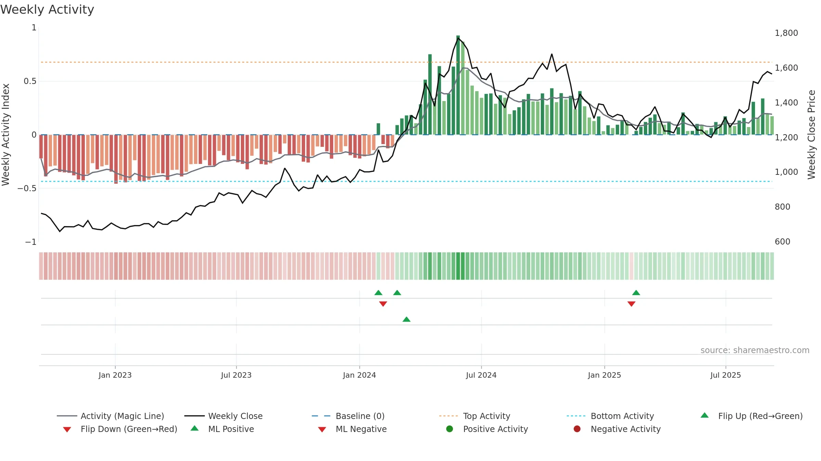Click the Jan 2024 axis label

coord(360,375)
